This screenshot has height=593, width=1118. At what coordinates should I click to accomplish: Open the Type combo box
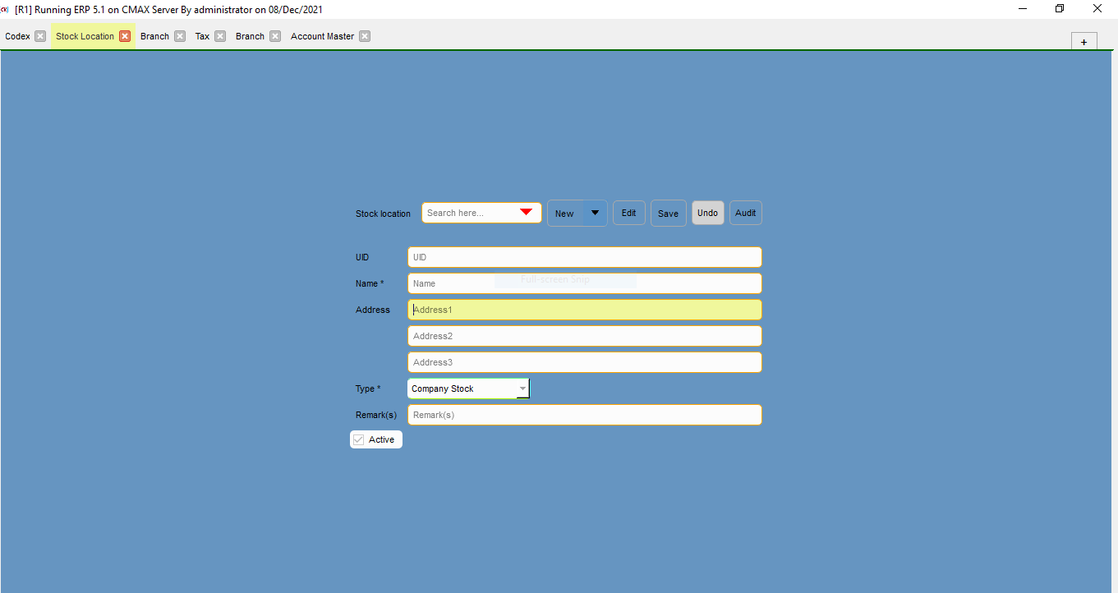point(522,388)
